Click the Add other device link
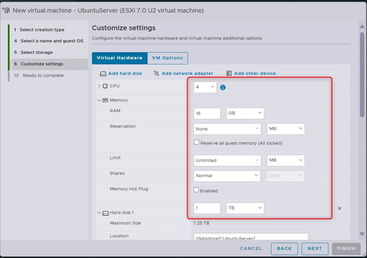The image size is (367, 258). pos(255,73)
